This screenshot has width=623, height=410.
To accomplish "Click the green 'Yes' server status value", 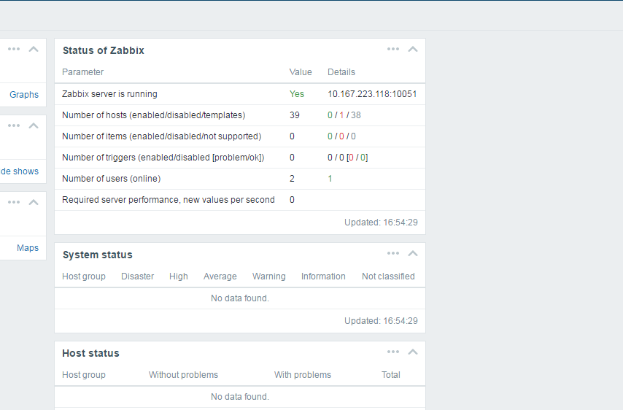I will coord(297,94).
